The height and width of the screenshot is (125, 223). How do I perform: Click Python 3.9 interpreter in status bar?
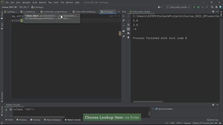pyautogui.click(x=205, y=123)
